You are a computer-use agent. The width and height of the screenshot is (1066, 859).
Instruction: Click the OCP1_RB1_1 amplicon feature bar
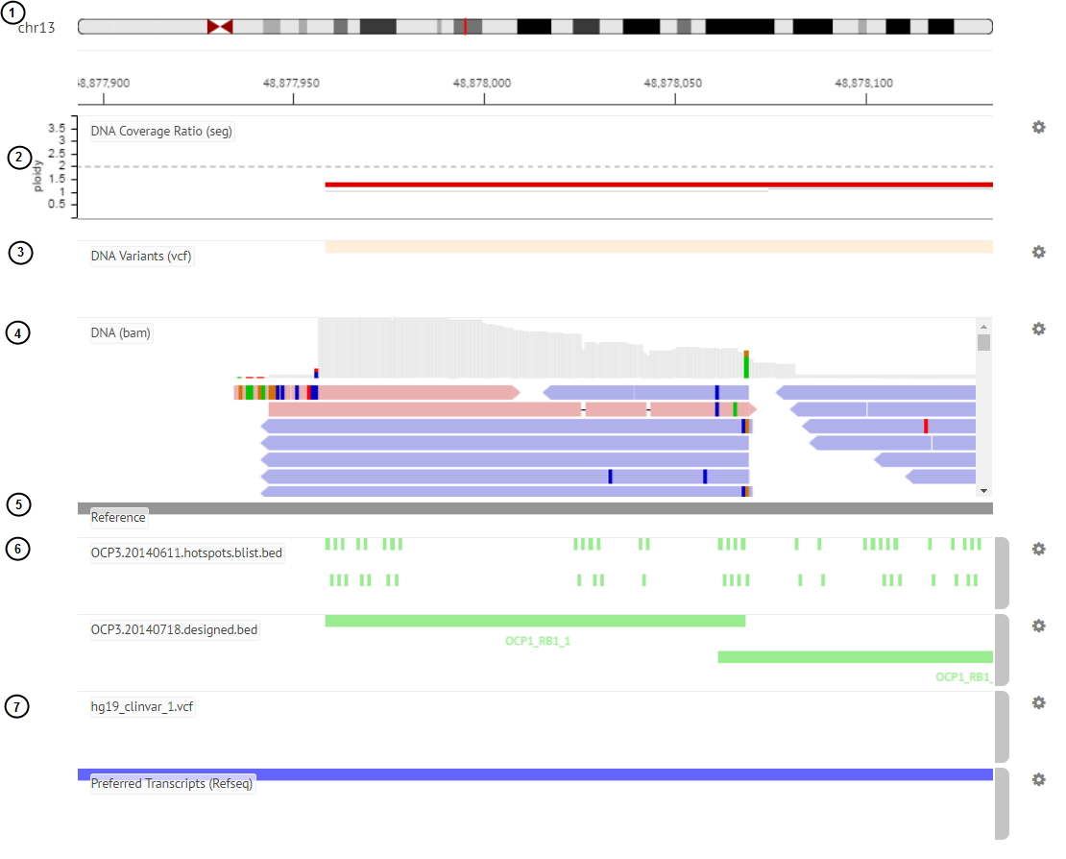point(535,621)
